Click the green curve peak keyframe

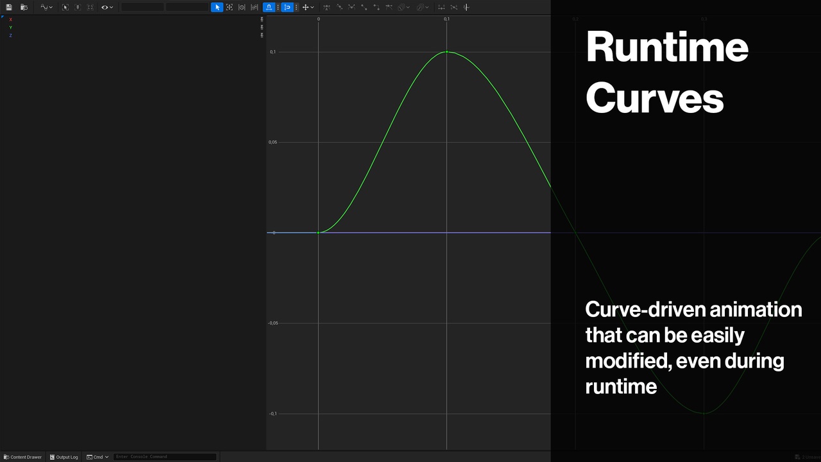click(x=446, y=52)
